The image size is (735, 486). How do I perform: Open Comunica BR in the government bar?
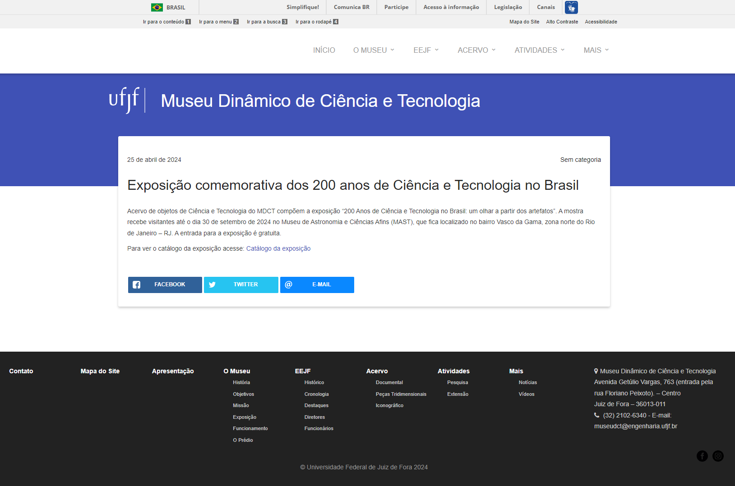pos(351,7)
